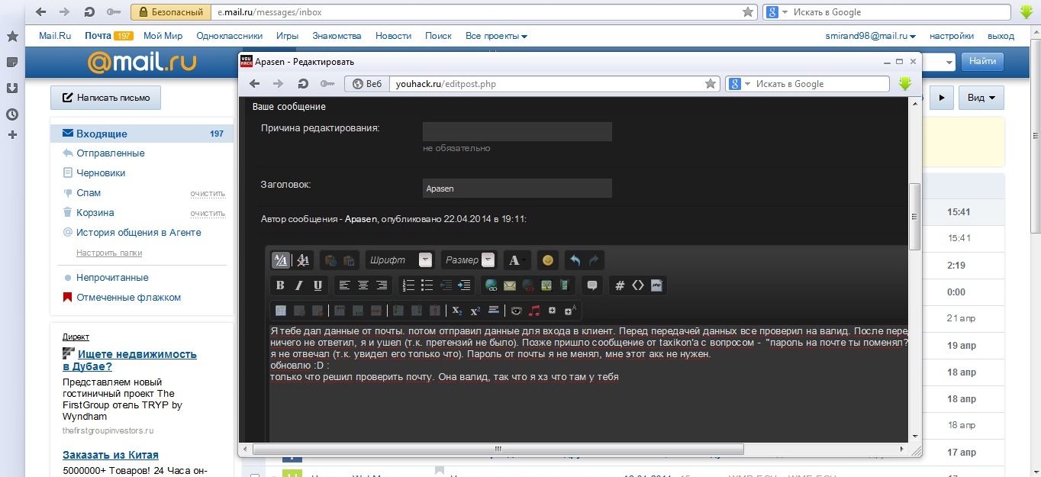Increase indent in editor
The image size is (1041, 477).
[x=464, y=285]
